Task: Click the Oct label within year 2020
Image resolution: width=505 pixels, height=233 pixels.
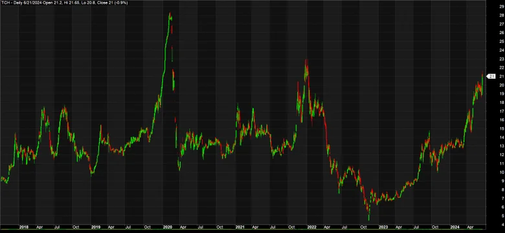Action: coord(220,227)
